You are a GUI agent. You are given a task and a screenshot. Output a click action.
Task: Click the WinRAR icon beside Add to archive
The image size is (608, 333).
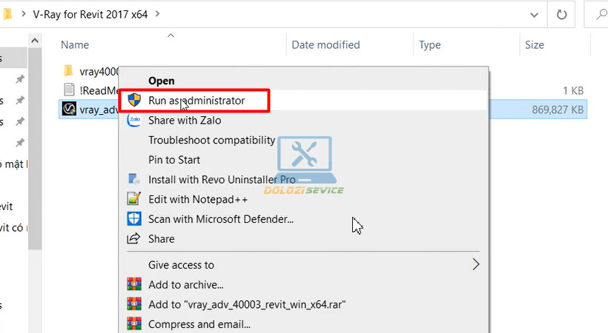[134, 284]
